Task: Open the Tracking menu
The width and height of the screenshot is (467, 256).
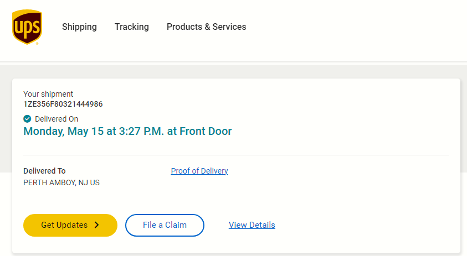Action: coord(132,27)
